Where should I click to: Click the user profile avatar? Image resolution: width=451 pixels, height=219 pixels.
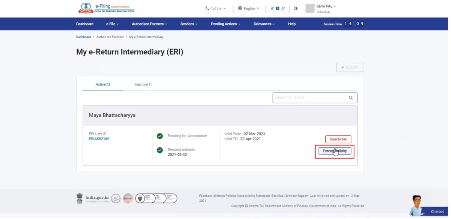tap(310, 8)
